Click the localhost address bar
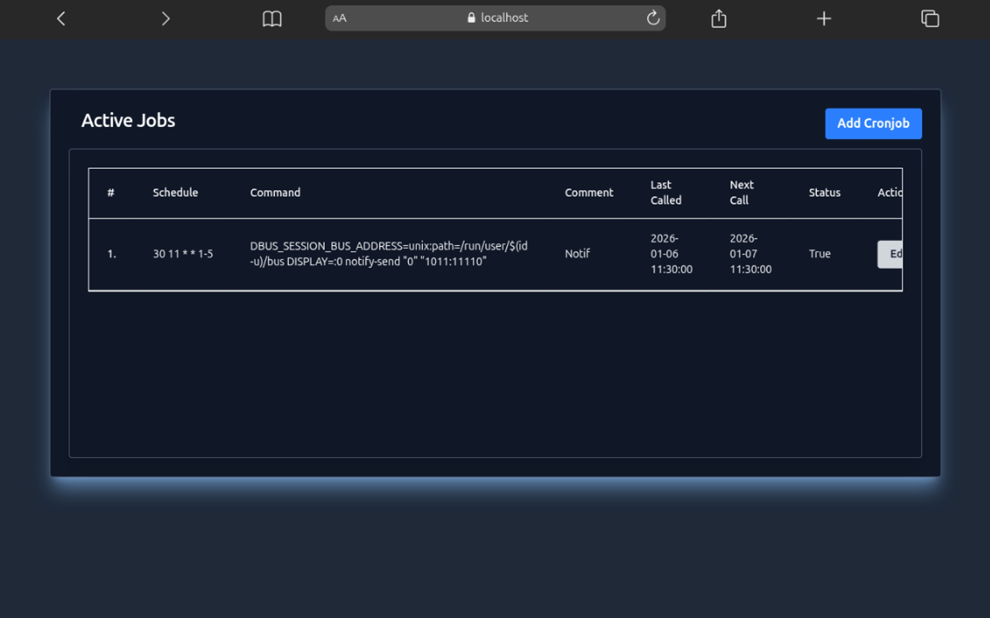This screenshot has height=618, width=990. coord(495,18)
